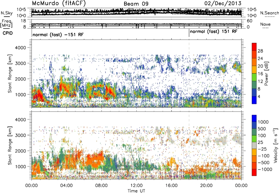The height and width of the screenshot is (193, 279).
Task: Click the '4000' tick on power panel
Action: coord(21,48)
